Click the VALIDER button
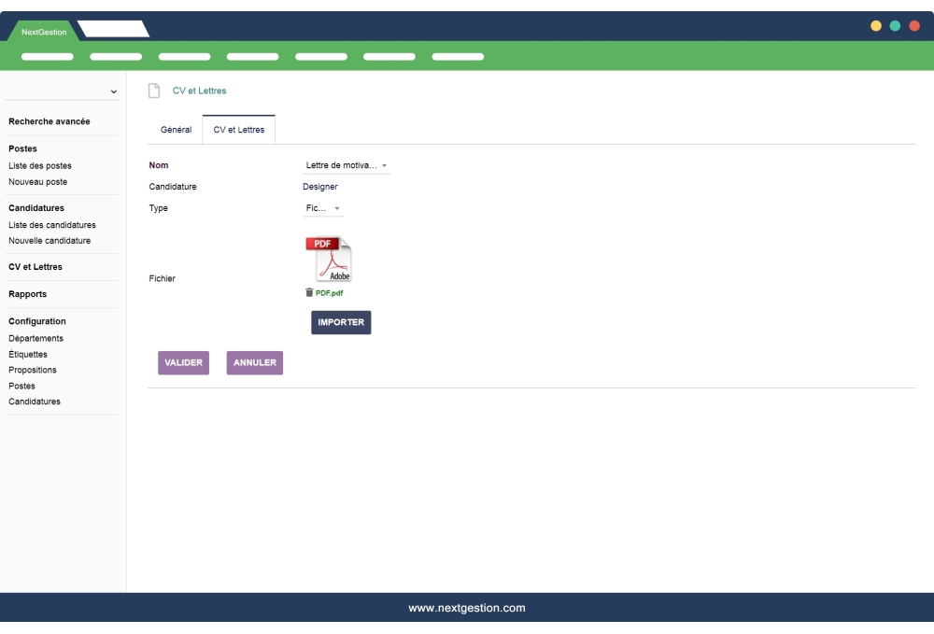Viewport: 934px width, 634px height. pos(183,362)
